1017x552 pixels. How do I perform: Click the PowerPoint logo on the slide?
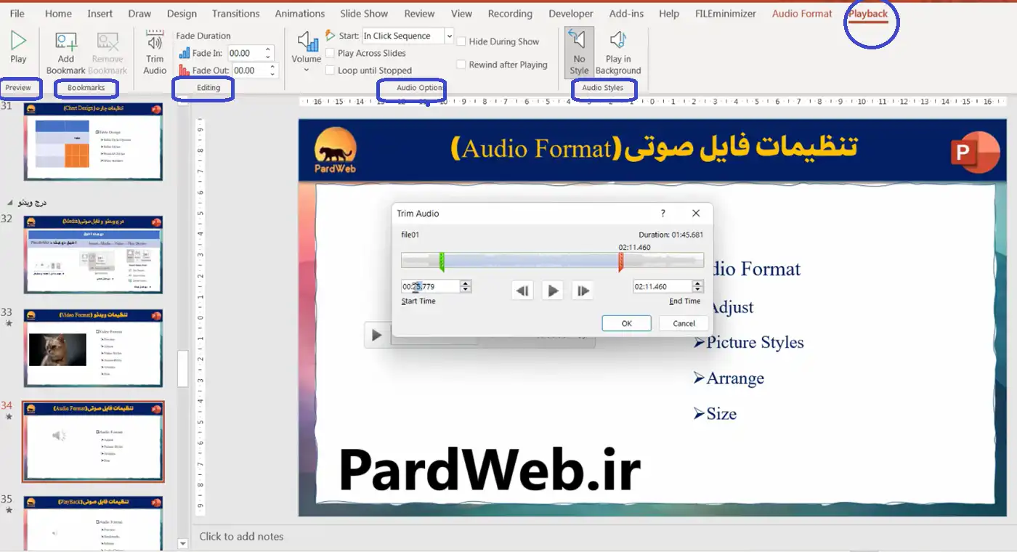point(976,153)
